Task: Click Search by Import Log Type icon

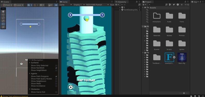Action: 178,5
